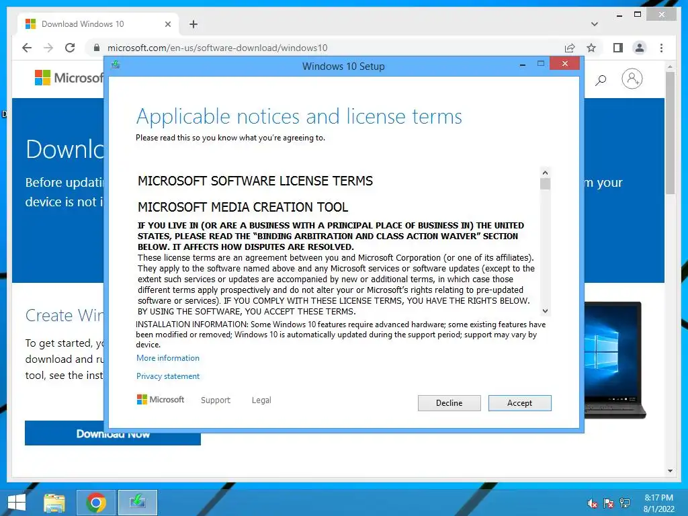Screen dimensions: 688x516
Task: Click the 'MICROSOFT MEDIA CREATION TOOL' heading
Action: (x=243, y=207)
